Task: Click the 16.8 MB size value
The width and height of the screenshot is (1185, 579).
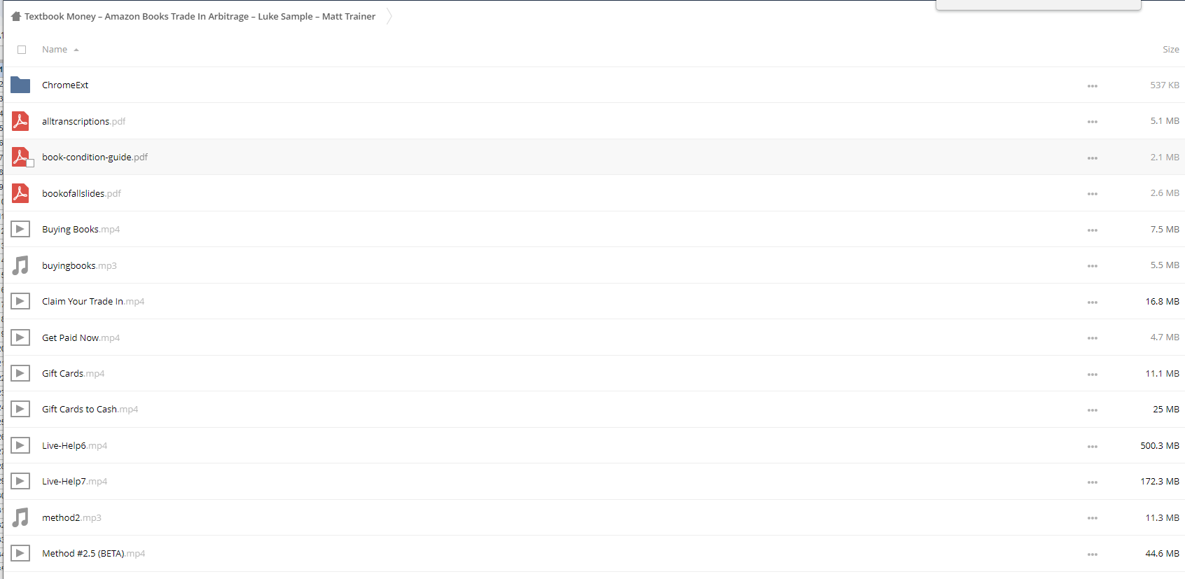Action: (x=1162, y=301)
